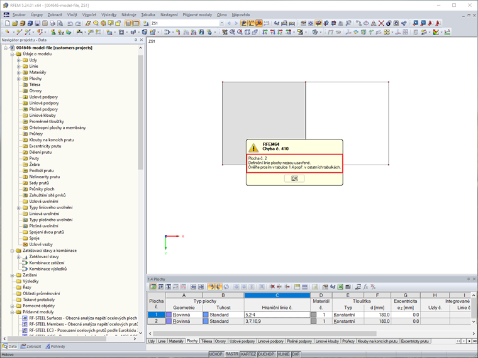Screen dimensions: 478x358
Task: Select cell with boundary lines '3,7,10,9'
Action: point(277,321)
